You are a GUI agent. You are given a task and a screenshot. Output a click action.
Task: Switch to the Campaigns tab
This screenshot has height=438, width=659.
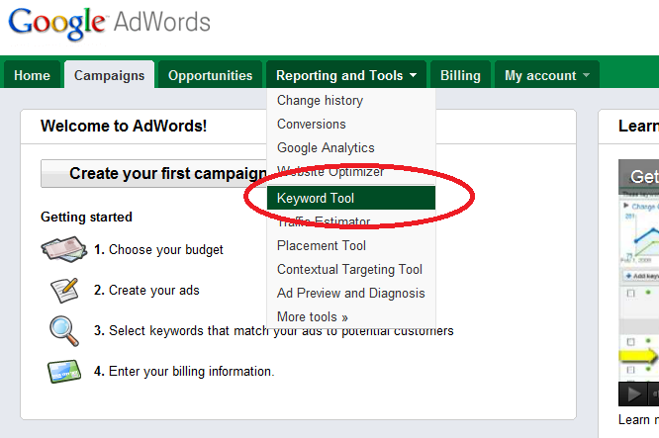[109, 75]
